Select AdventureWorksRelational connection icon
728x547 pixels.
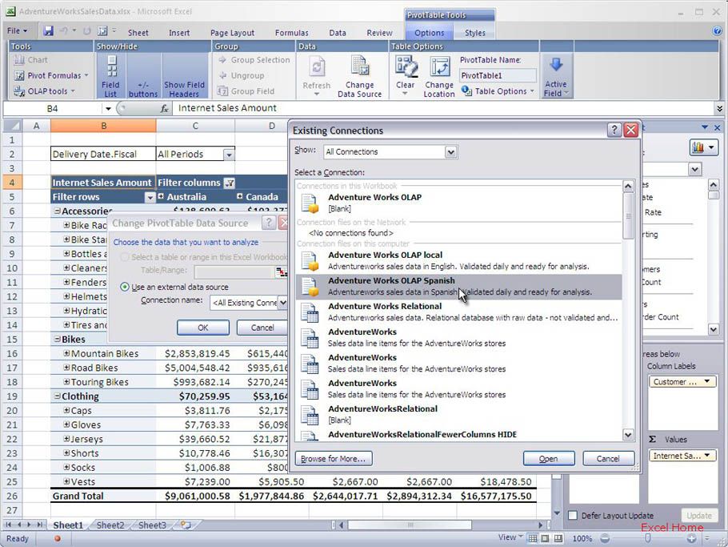(x=310, y=415)
